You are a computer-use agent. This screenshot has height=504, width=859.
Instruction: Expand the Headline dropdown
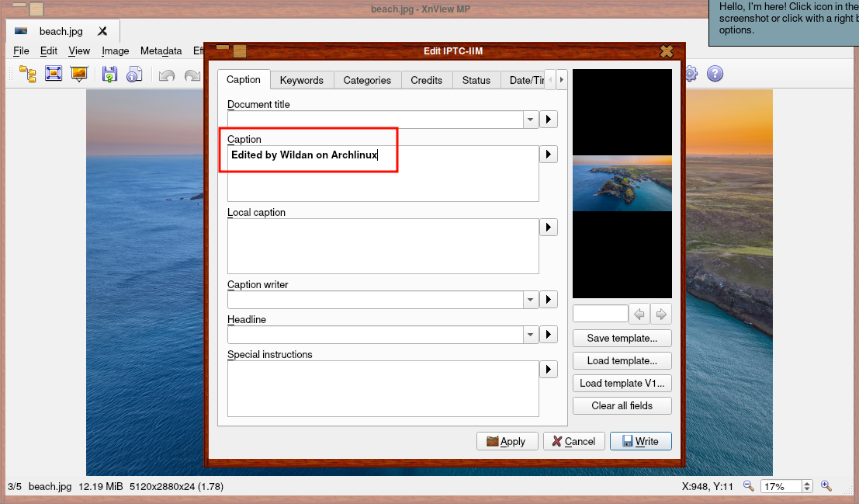[x=529, y=334]
